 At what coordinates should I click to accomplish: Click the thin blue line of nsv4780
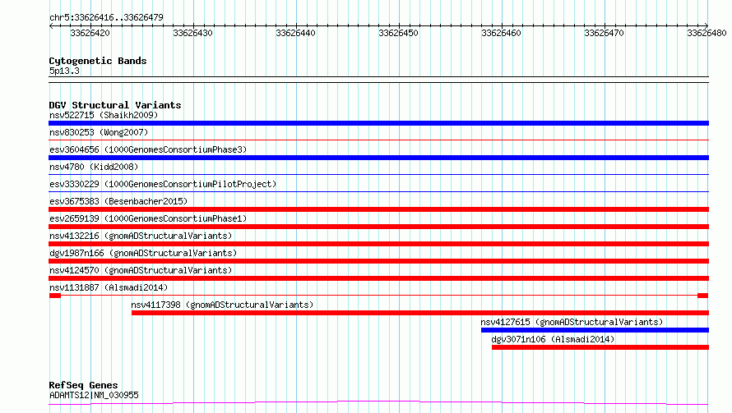(378, 174)
